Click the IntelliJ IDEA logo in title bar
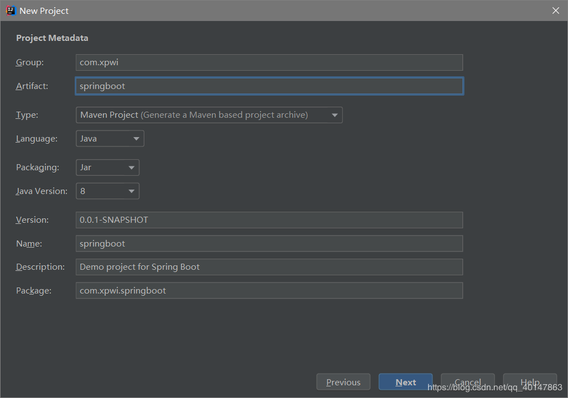The height and width of the screenshot is (398, 568). click(x=11, y=11)
